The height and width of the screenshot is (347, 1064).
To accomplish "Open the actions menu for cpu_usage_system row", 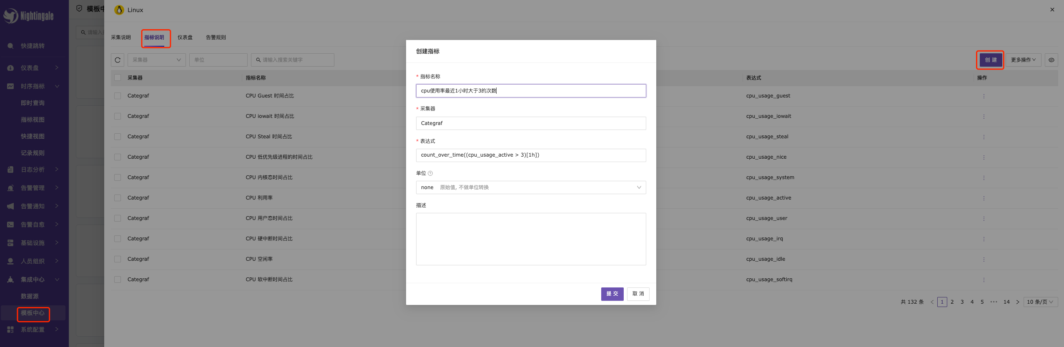I will pos(984,178).
